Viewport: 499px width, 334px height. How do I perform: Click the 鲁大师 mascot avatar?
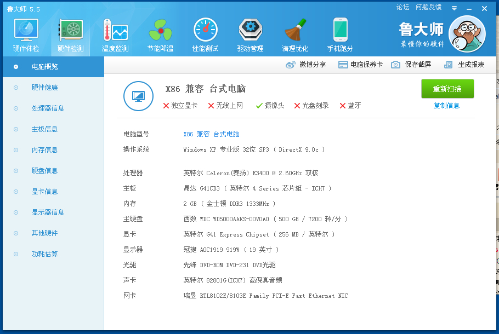[x=467, y=34]
